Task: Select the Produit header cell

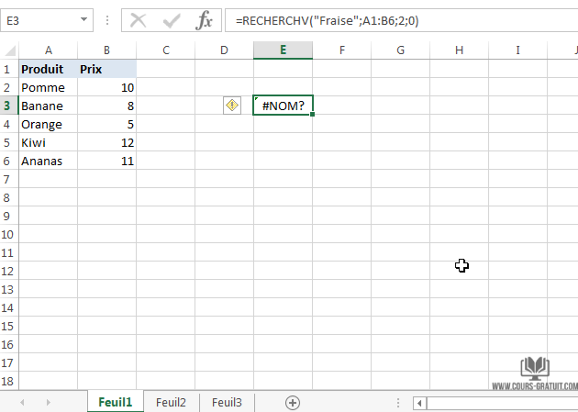Action: pyautogui.click(x=48, y=69)
